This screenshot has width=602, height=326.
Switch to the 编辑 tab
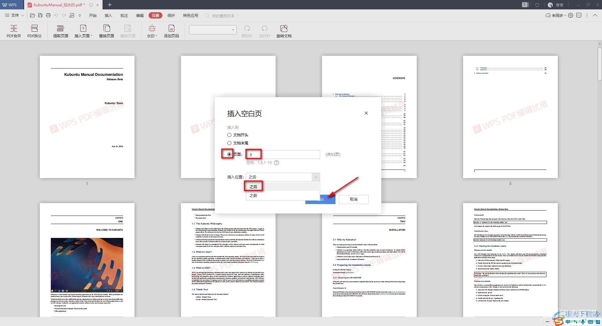[x=140, y=15]
